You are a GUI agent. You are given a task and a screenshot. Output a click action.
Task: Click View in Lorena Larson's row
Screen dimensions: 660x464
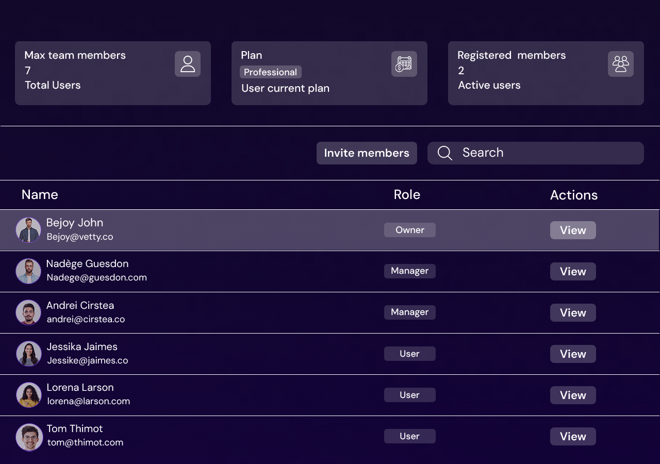coord(573,395)
